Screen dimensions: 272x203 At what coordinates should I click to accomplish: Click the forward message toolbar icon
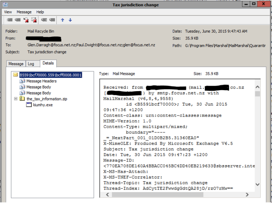(x=17, y=20)
